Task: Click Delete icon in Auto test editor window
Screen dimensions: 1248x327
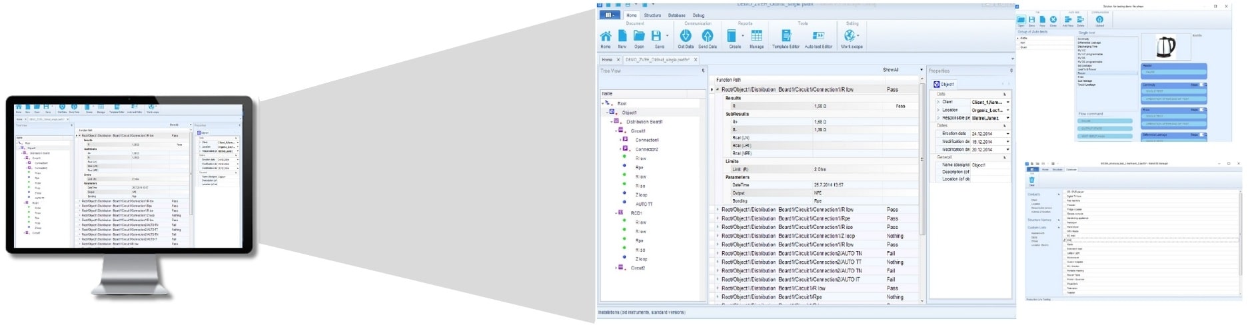Action: (1080, 20)
